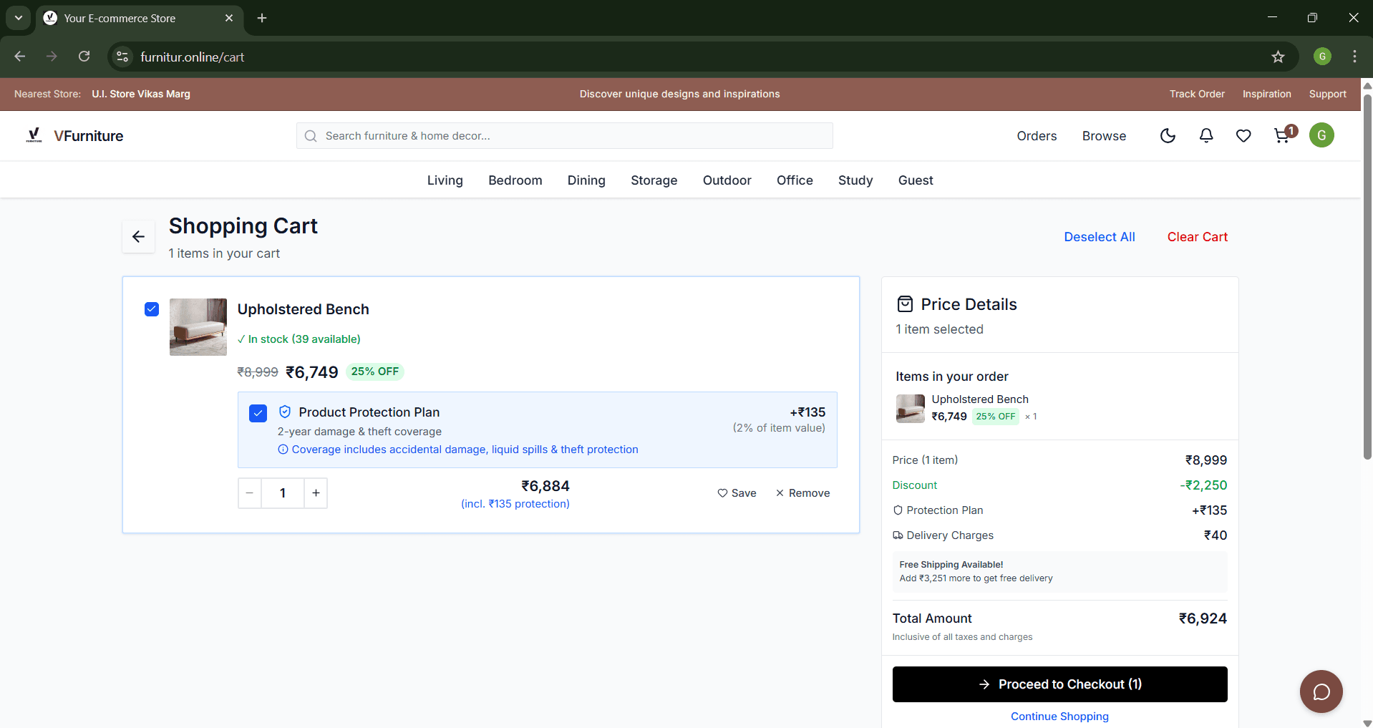Viewport: 1373px width, 728px height.
Task: Open the chat support bubble
Action: coord(1321,691)
